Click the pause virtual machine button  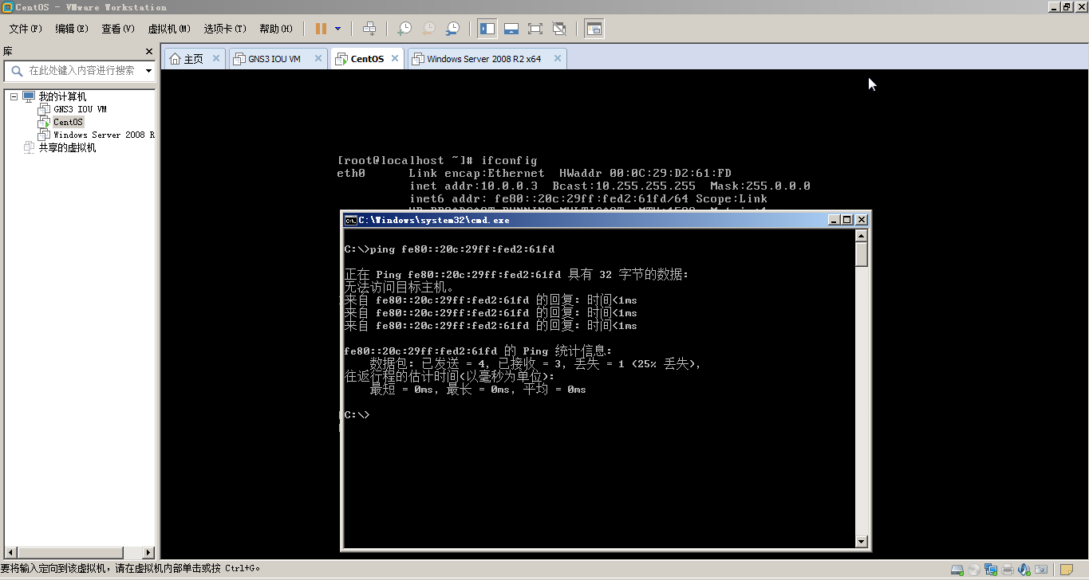point(321,29)
